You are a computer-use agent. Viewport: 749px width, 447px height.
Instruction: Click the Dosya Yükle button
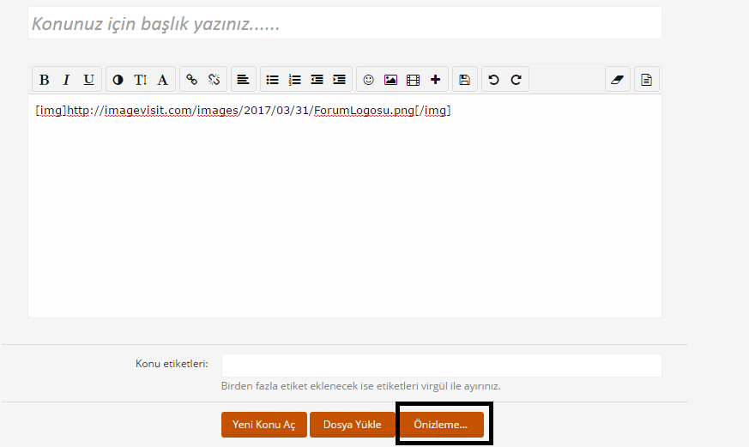click(x=352, y=425)
